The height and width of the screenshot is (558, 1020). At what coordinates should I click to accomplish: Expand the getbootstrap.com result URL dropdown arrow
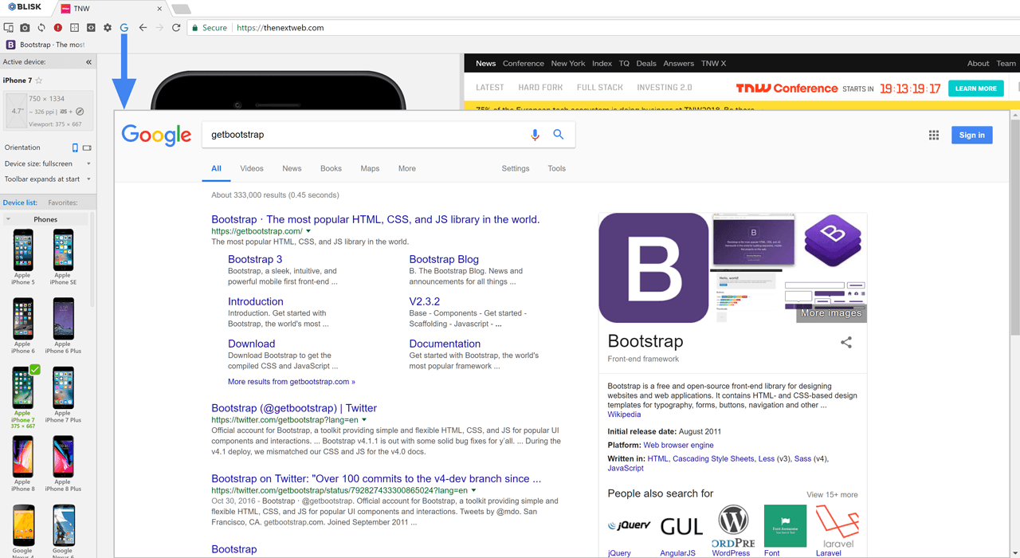click(x=309, y=231)
